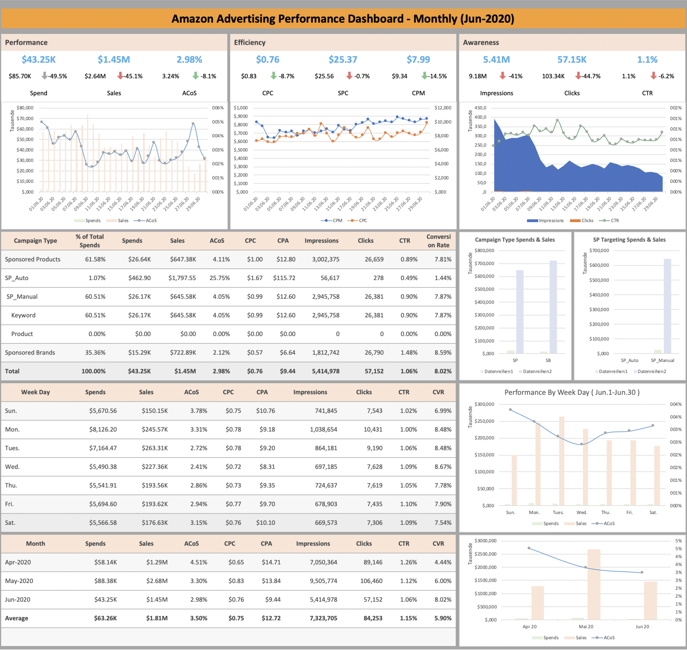
Task: Click the orange Clicks legend swatch in Awareness chart
Action: point(575,221)
